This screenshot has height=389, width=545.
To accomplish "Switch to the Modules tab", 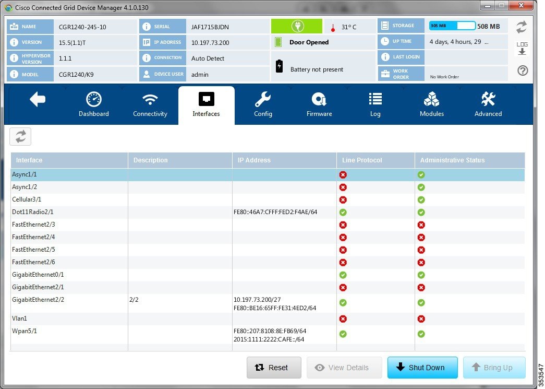I will click(x=432, y=105).
